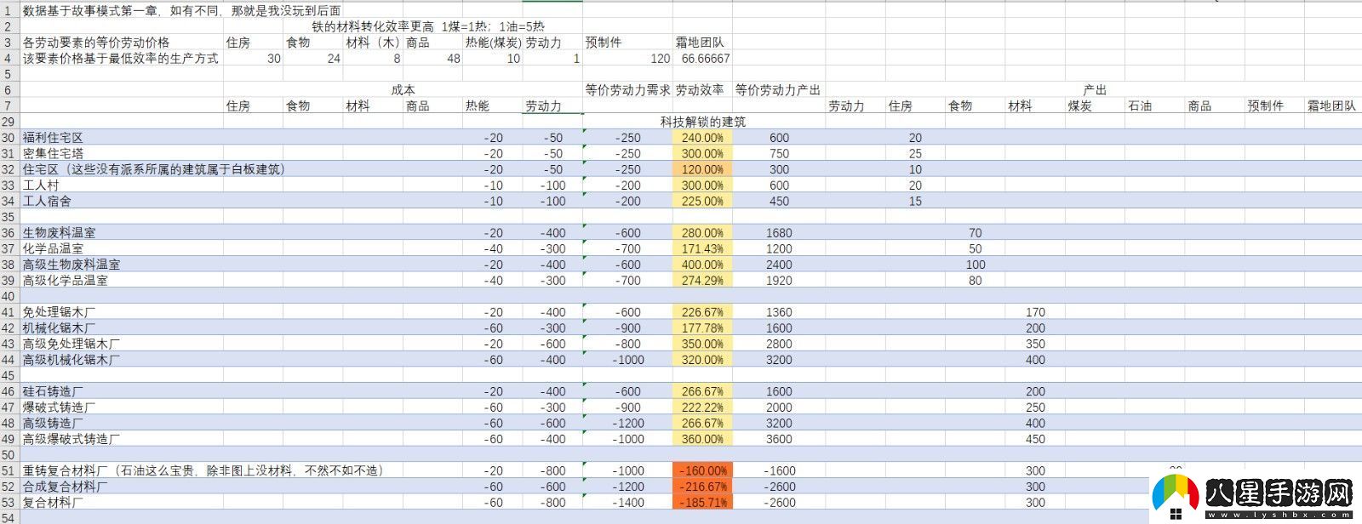Click the 等价劳动力需求 column heading
The height and width of the screenshot is (524, 1362).
pos(627,90)
